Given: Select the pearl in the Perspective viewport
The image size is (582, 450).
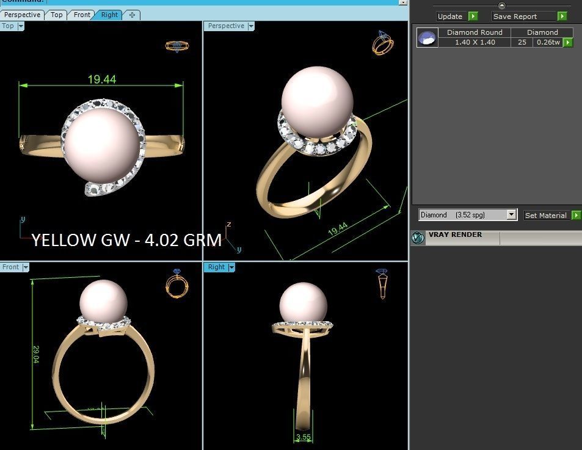Looking at the screenshot, I should 318,103.
